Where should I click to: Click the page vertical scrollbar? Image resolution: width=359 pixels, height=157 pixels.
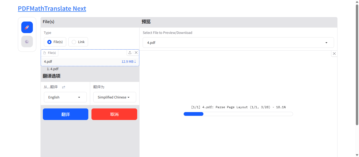point(357,64)
